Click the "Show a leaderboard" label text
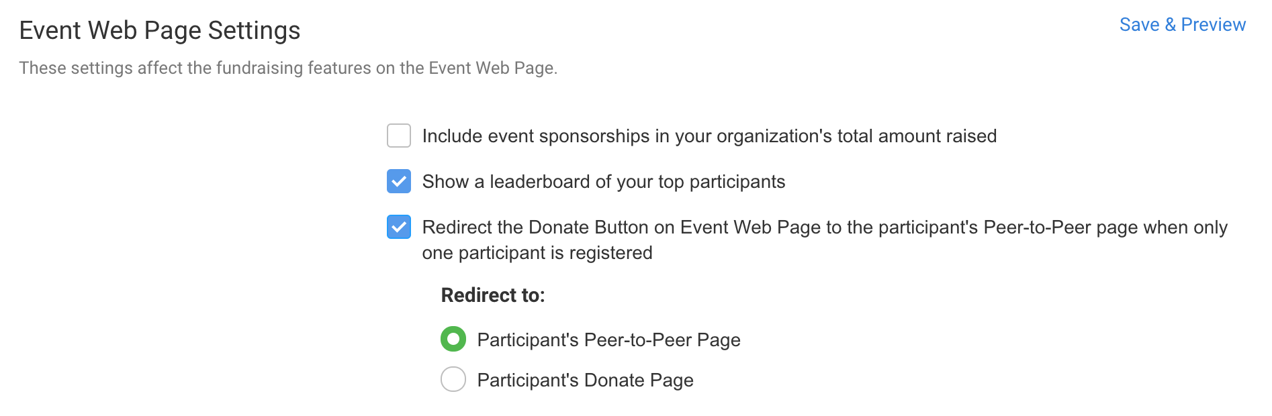This screenshot has width=1272, height=416. 603,182
